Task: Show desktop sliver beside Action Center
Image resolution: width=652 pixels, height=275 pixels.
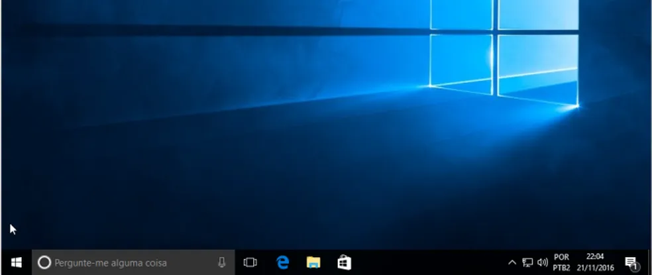Action: pyautogui.click(x=649, y=262)
